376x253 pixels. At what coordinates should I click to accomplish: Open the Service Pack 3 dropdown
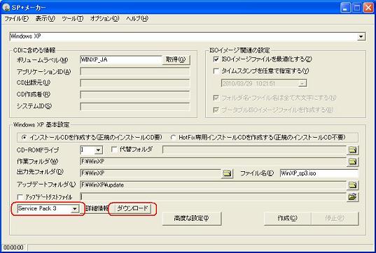(x=75, y=209)
